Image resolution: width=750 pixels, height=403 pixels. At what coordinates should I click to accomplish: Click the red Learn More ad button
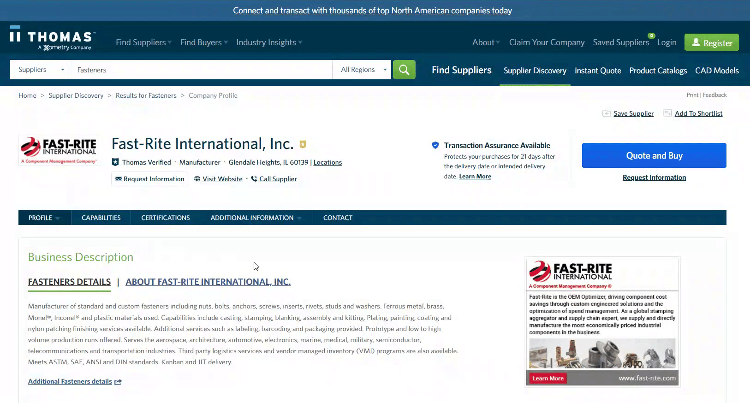pyautogui.click(x=548, y=379)
